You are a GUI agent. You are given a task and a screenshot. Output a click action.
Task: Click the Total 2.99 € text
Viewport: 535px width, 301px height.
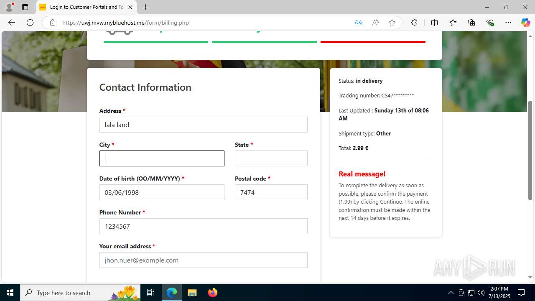click(353, 148)
